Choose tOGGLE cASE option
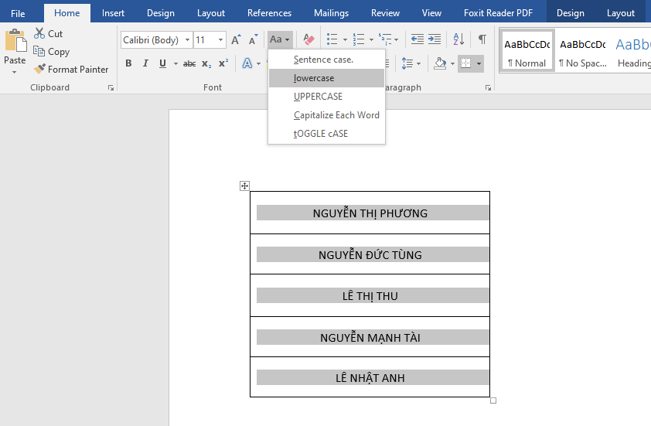The height and width of the screenshot is (426, 651). [x=327, y=134]
